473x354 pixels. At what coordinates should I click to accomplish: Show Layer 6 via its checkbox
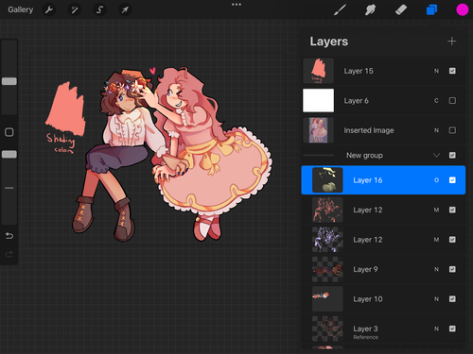pos(452,101)
